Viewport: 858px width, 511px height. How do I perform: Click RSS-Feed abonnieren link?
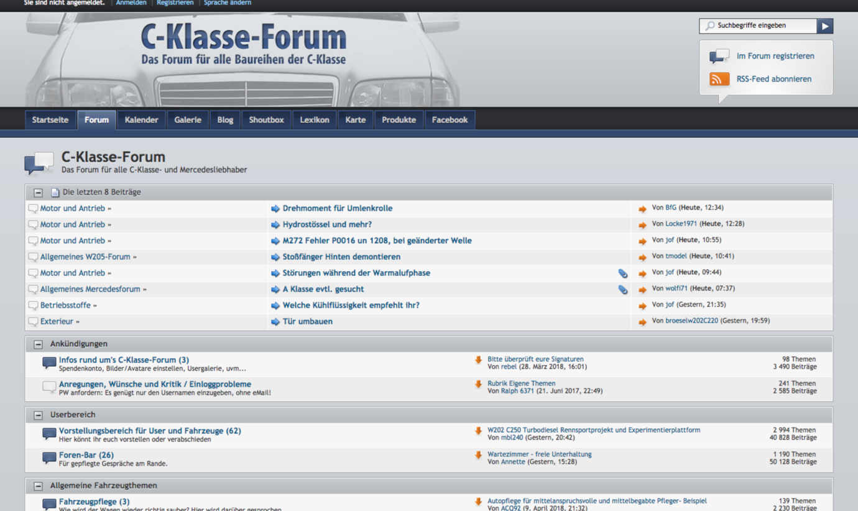(x=774, y=79)
